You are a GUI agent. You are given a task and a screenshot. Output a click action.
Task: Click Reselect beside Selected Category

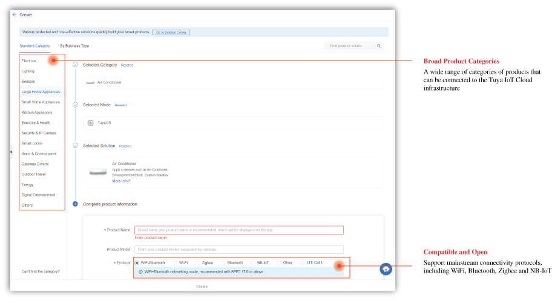pyautogui.click(x=127, y=65)
